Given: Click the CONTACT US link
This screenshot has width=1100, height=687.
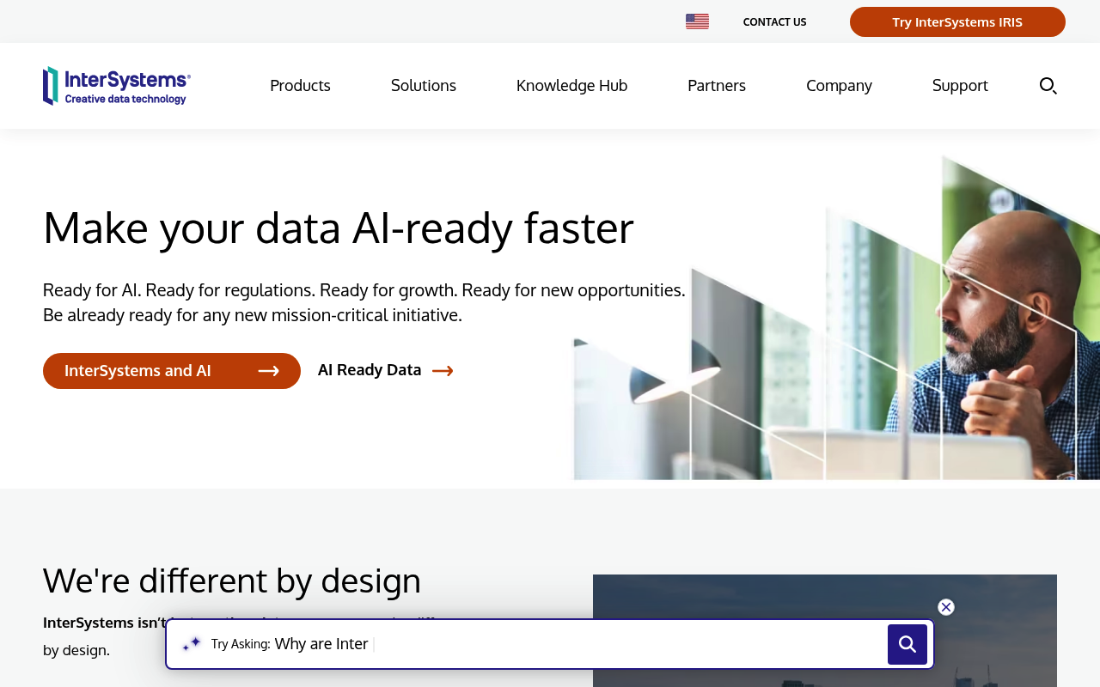Looking at the screenshot, I should [775, 22].
